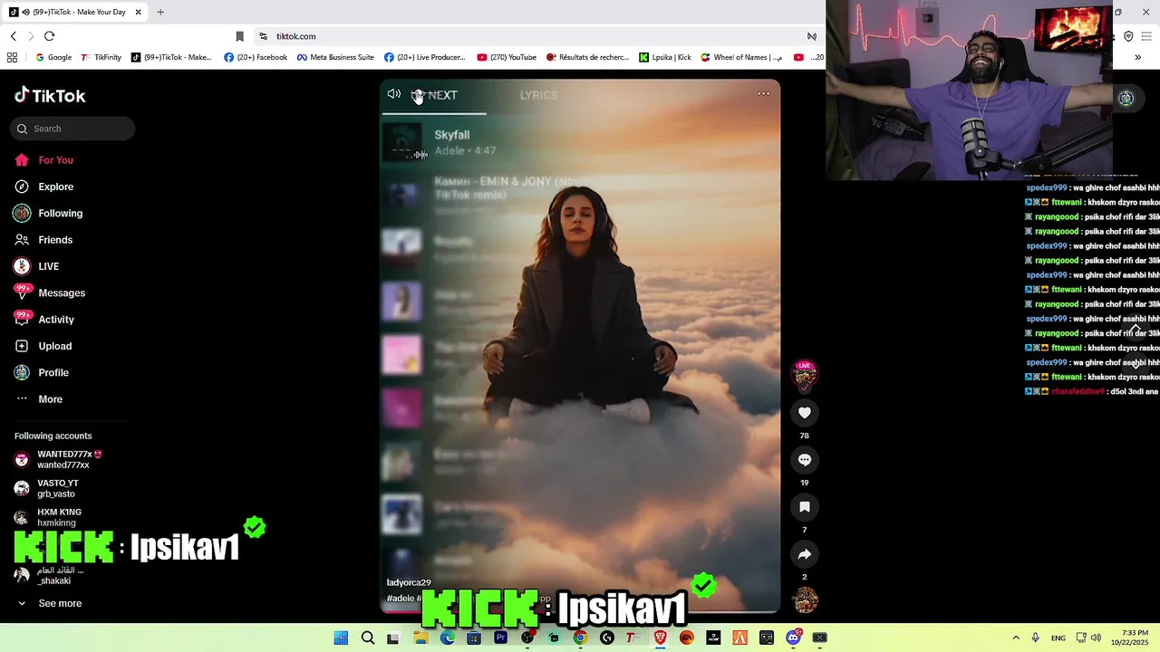The height and width of the screenshot is (652, 1160).
Task: Open the Meta Business Suite bookmark
Action: (x=335, y=57)
